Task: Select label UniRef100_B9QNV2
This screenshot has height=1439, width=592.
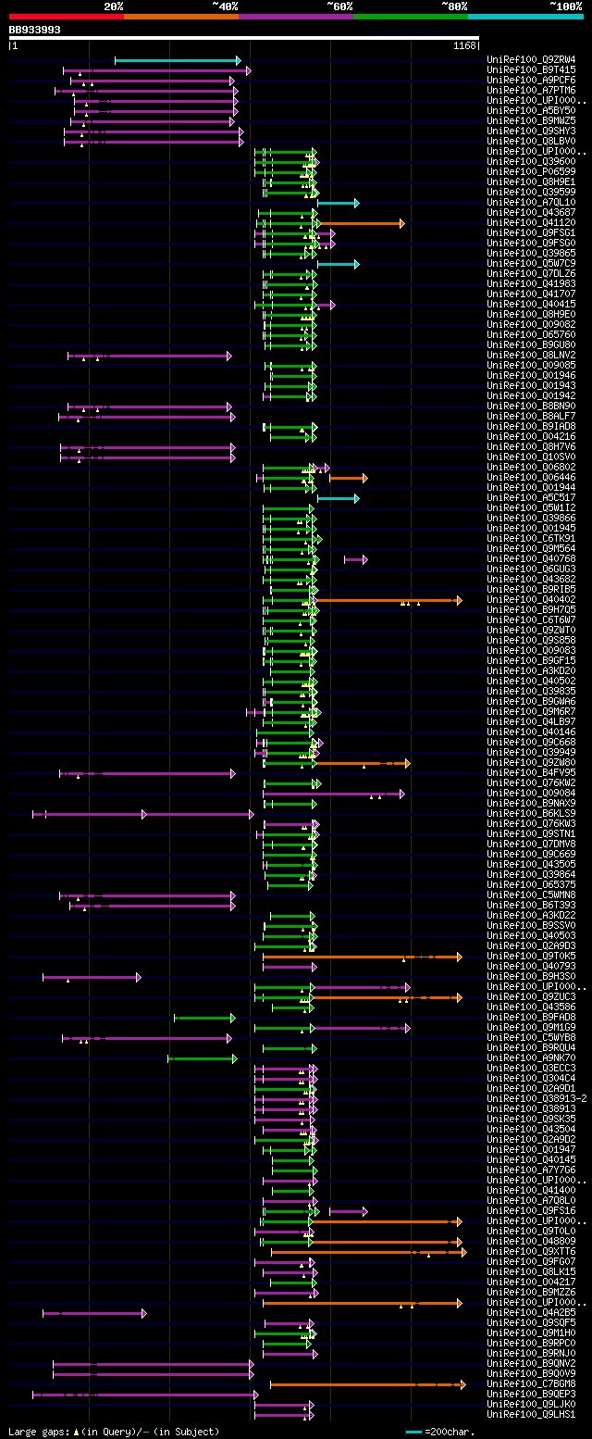Action: point(531,1363)
